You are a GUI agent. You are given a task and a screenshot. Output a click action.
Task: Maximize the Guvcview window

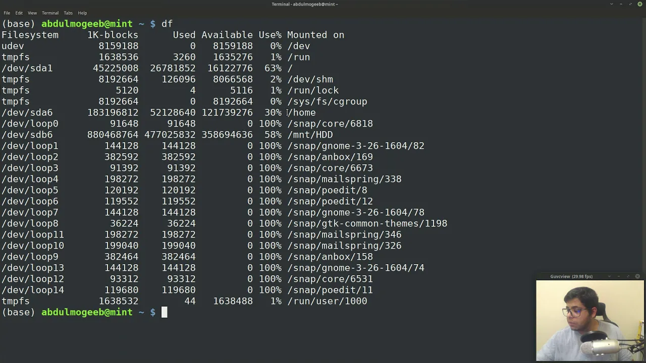click(x=628, y=276)
